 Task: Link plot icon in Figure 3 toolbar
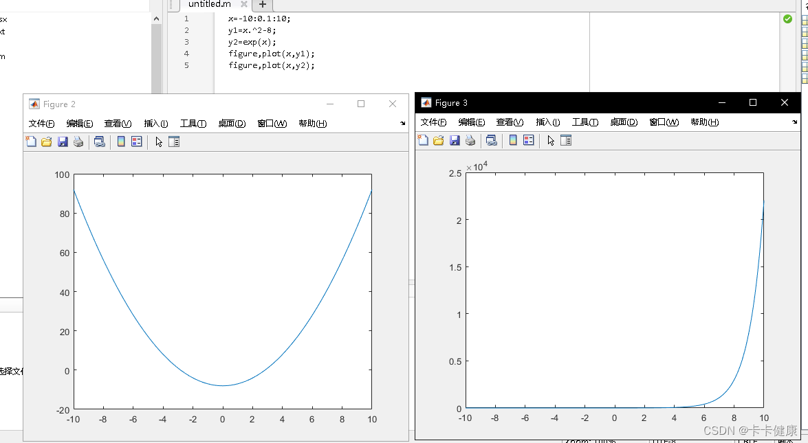pos(492,140)
